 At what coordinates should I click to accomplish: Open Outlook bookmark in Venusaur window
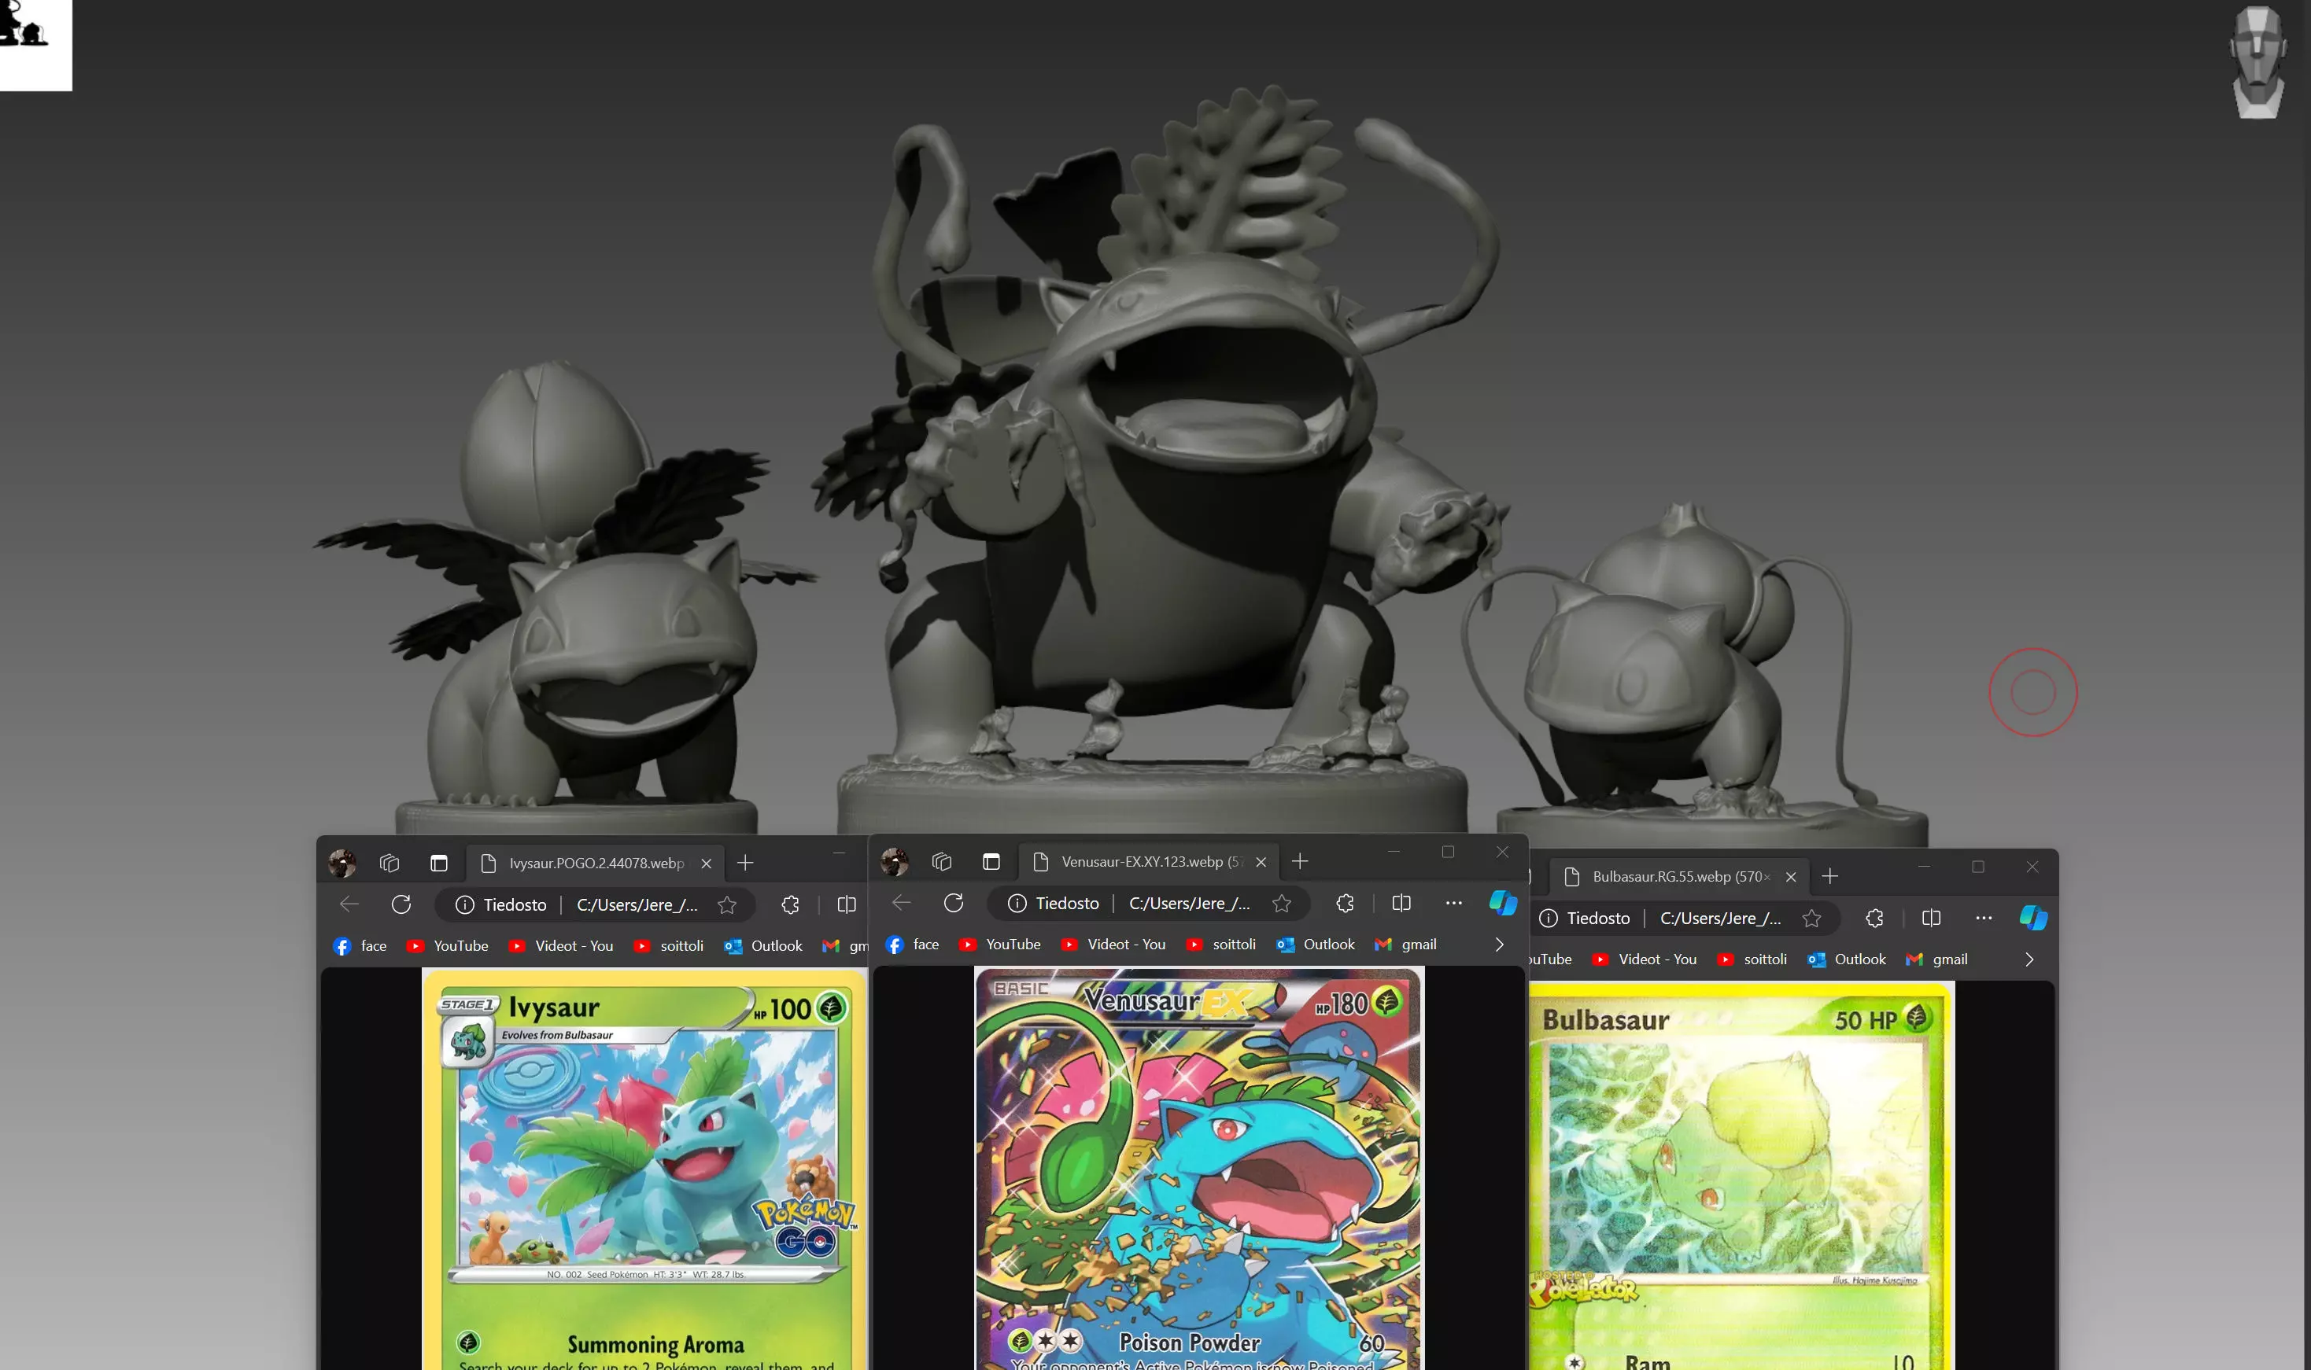[x=1316, y=945]
